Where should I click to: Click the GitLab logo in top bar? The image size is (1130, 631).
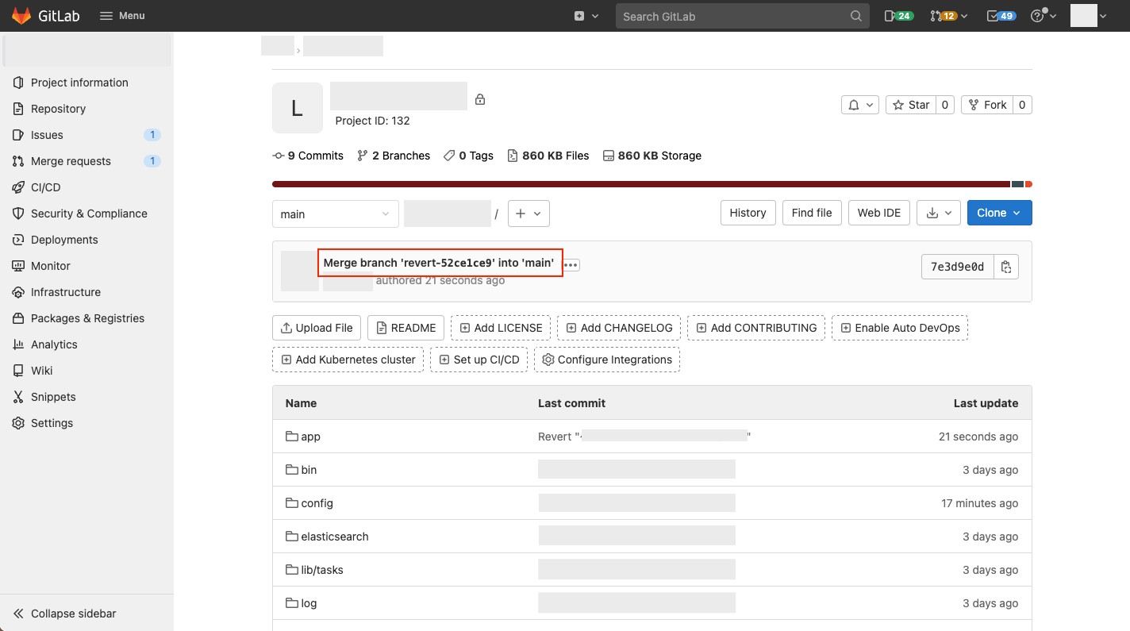21,16
